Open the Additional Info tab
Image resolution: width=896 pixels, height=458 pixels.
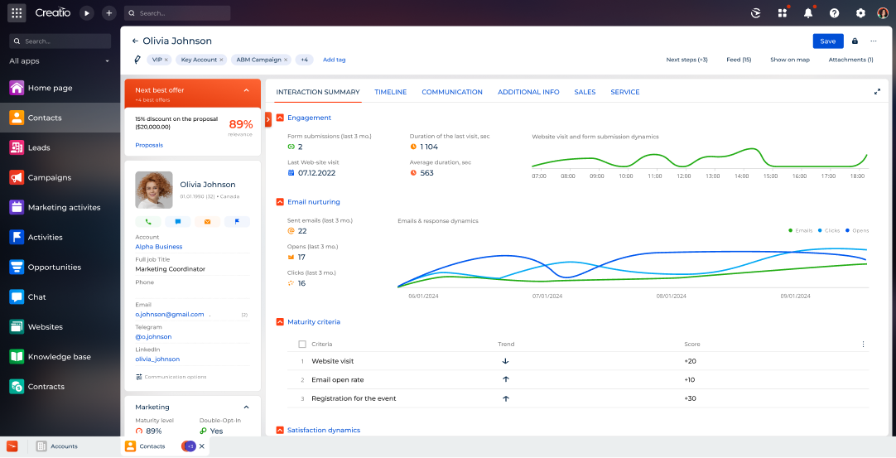coord(528,92)
